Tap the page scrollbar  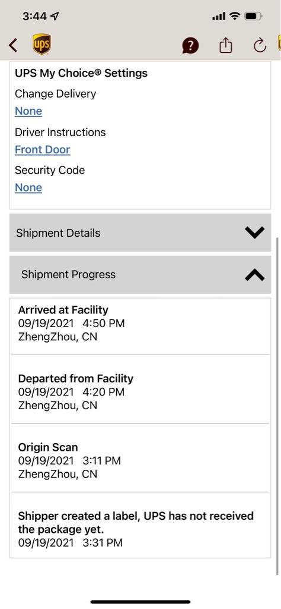click(277, 406)
